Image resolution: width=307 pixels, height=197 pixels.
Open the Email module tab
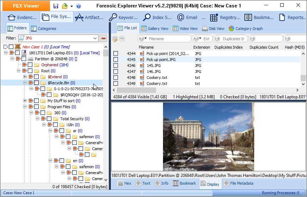tap(188, 17)
